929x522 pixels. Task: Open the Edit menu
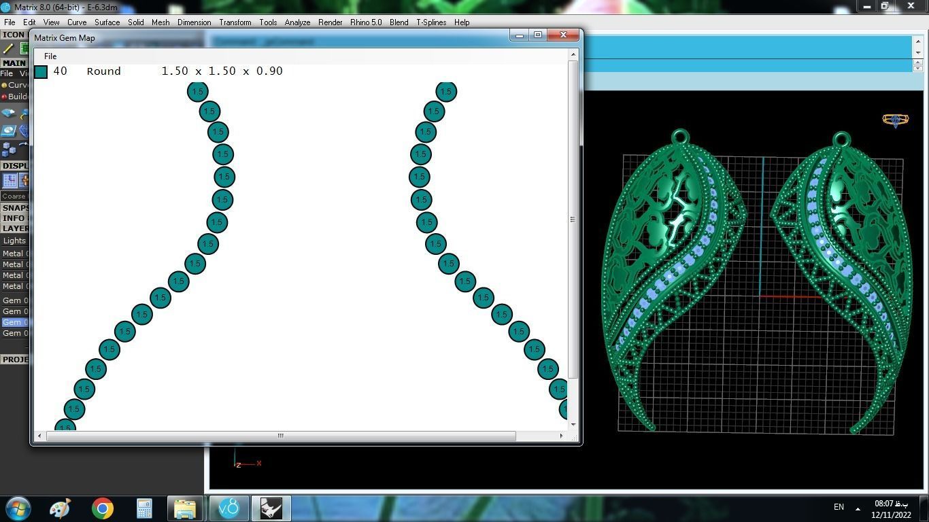(x=29, y=22)
